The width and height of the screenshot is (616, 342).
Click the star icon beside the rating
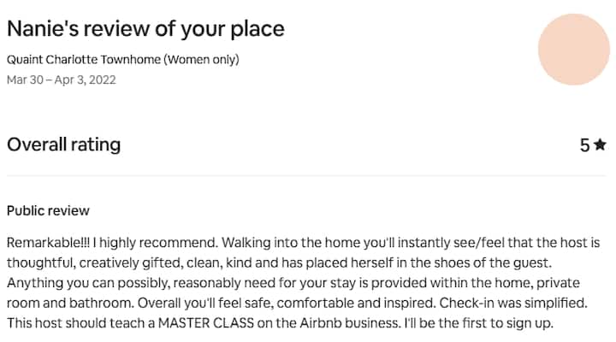point(600,144)
